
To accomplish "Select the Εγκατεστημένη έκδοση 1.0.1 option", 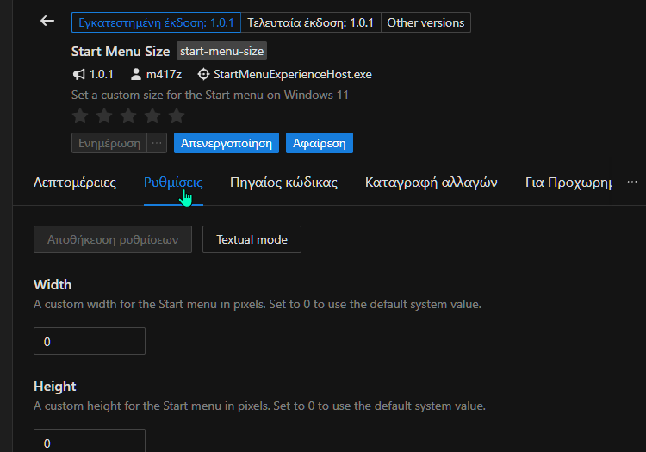I will tap(156, 22).
